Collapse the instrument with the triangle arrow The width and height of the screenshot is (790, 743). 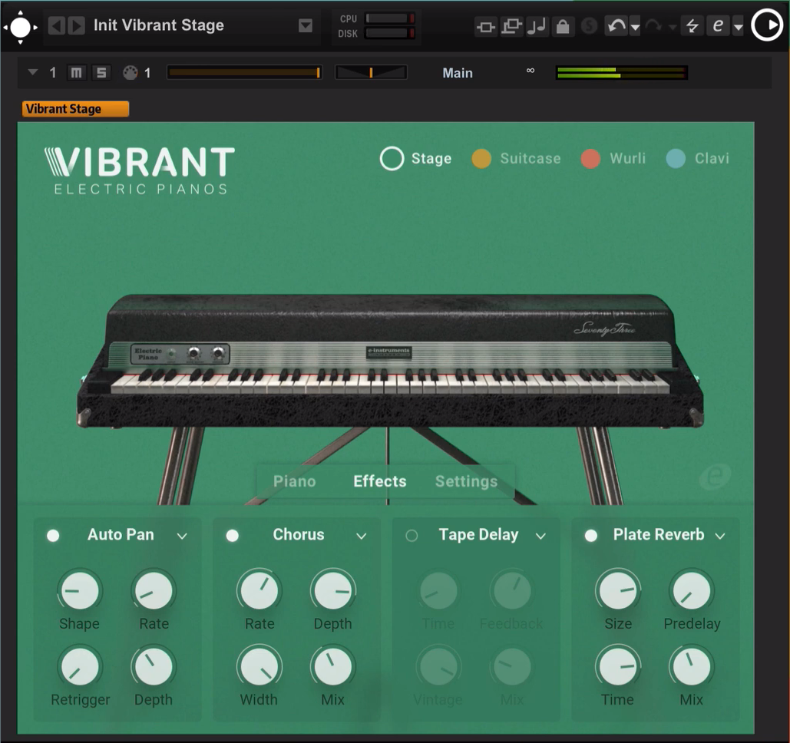33,73
